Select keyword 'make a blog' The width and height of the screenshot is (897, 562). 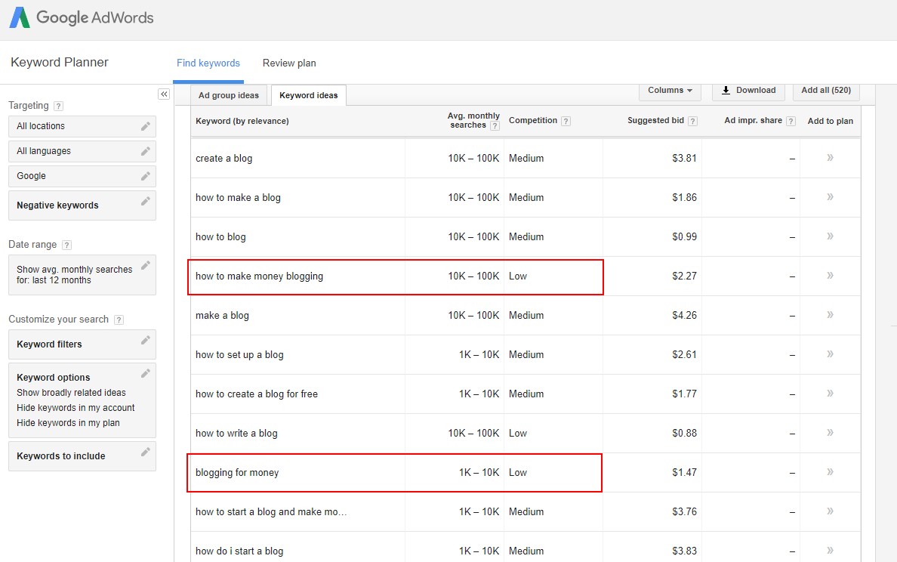click(x=222, y=315)
